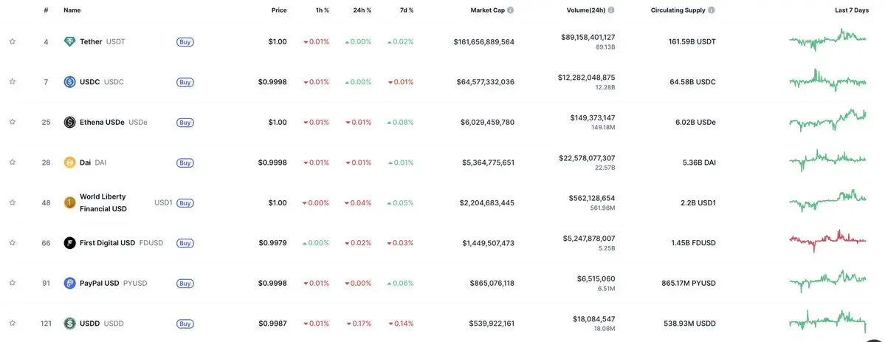Open Circulating Supply info icon
The width and height of the screenshot is (885, 342).
(x=711, y=10)
